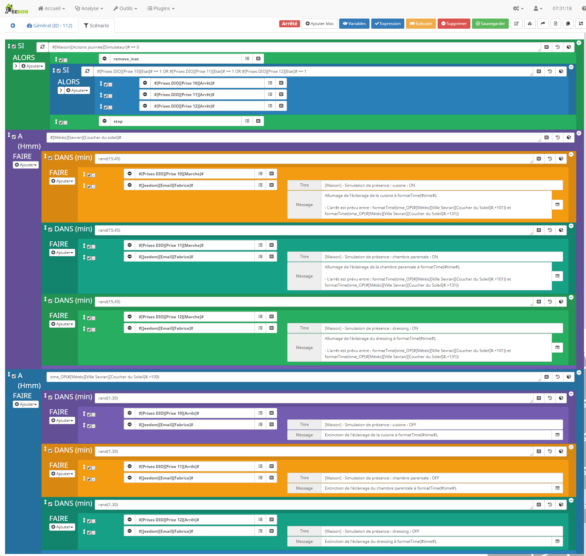Click the Exécuter button
The height and width of the screenshot is (556, 586).
(x=421, y=24)
